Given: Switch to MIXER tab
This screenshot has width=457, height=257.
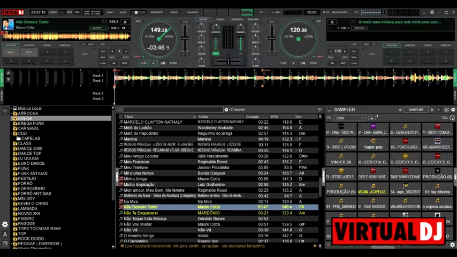Looking at the screenshot, I should tap(203, 20).
